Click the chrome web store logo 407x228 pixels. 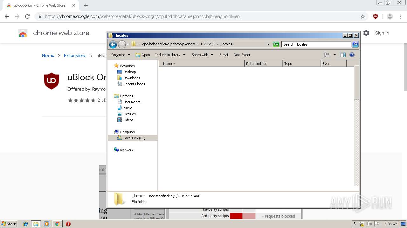click(23, 33)
